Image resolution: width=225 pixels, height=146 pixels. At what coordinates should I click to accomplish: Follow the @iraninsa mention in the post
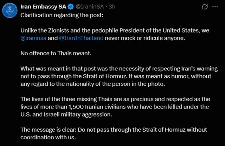point(33,38)
